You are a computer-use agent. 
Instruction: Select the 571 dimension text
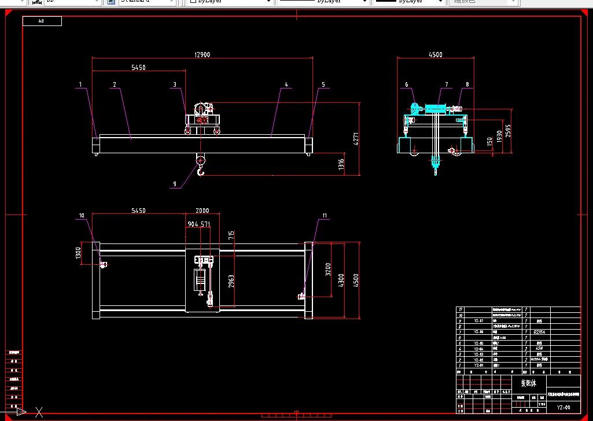(205, 224)
